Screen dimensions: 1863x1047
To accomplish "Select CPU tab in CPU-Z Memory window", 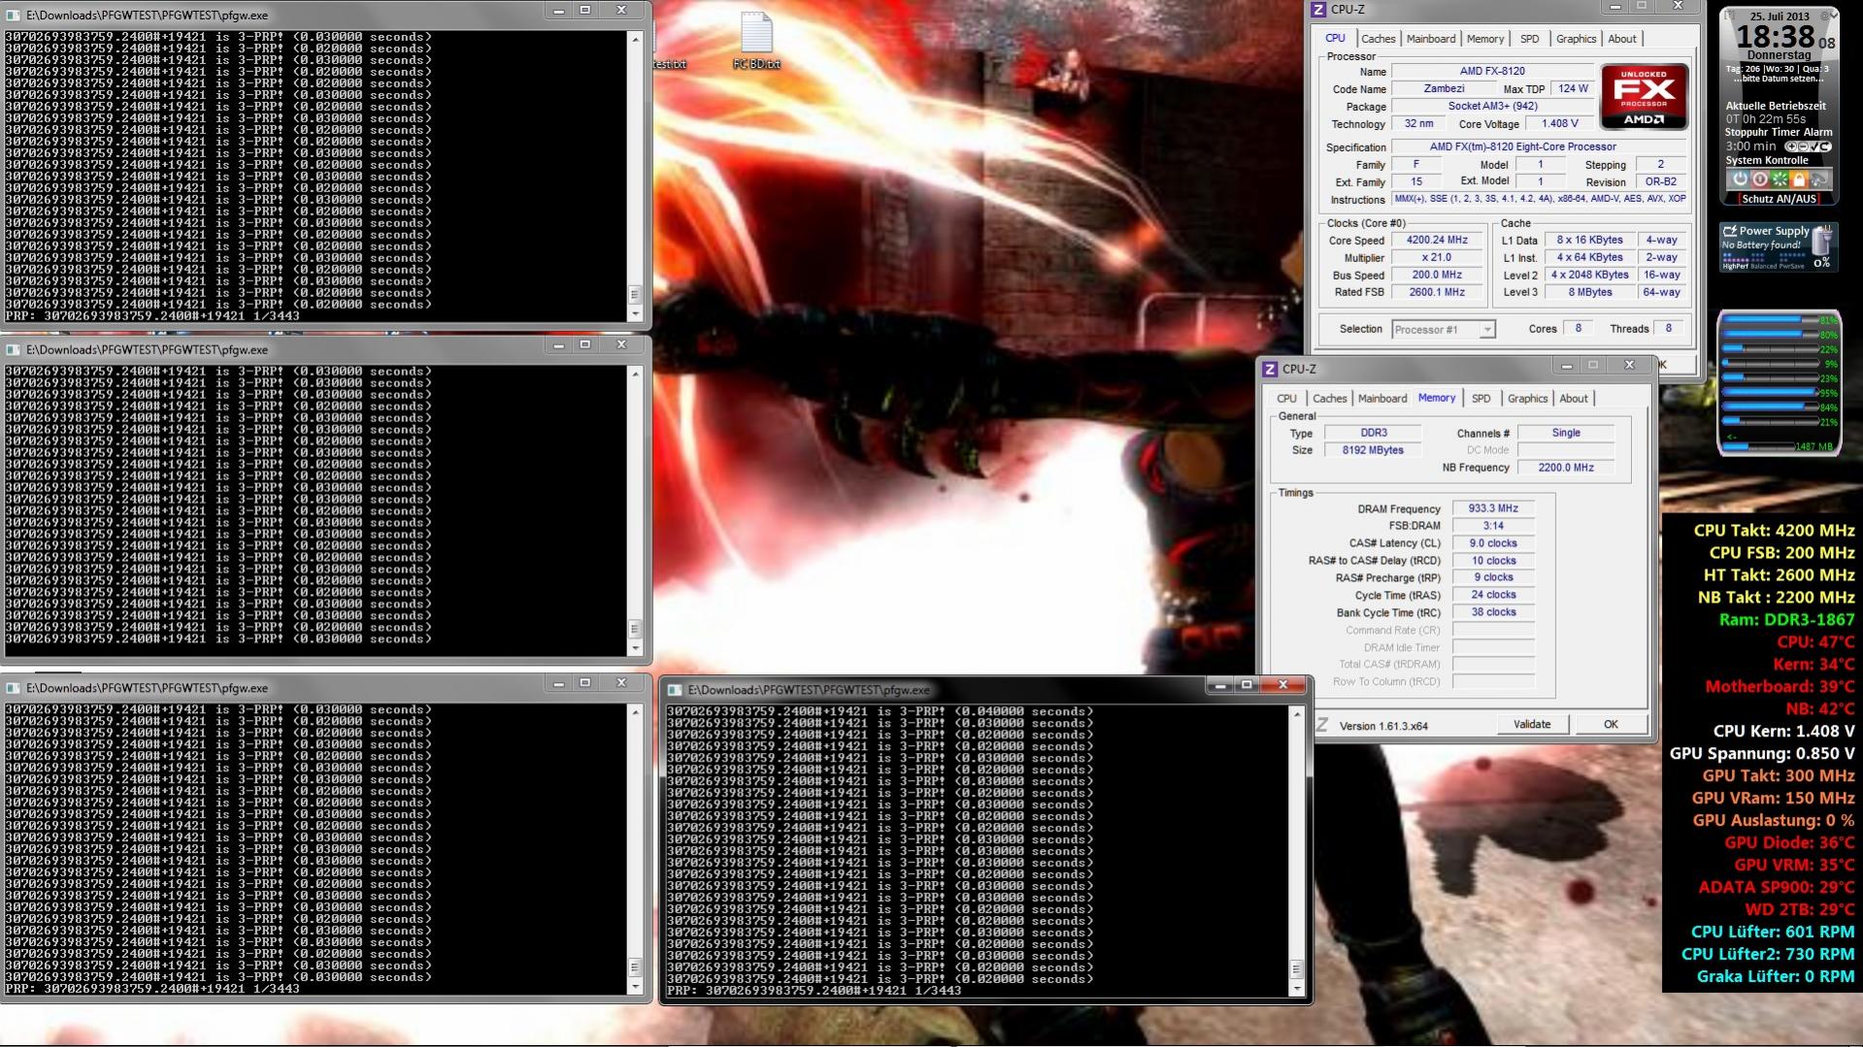I will 1286,399.
